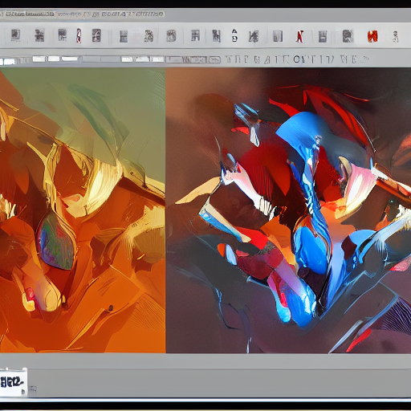This screenshot has height=411, width=411.
Task: Select the orange abstract painting canvas
Action: coord(83,210)
